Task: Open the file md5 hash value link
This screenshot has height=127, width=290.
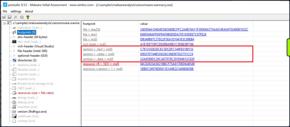Action: pos(167,39)
